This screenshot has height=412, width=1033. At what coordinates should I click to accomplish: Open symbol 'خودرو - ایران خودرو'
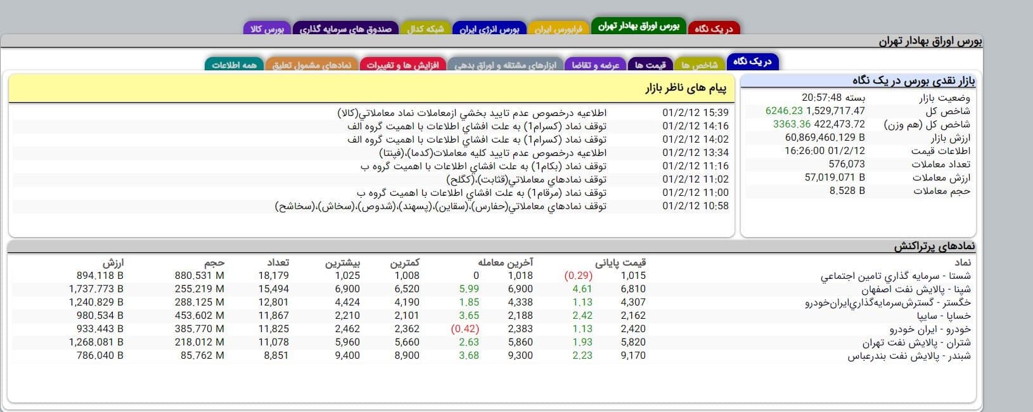pos(930,330)
